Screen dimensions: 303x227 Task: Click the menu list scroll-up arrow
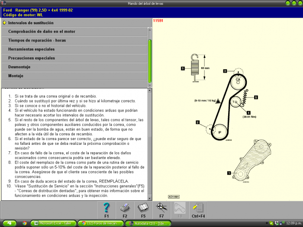coord(150,30)
